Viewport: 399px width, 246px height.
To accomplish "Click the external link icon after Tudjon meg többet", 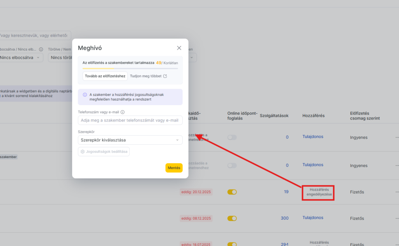I will pos(165,76).
